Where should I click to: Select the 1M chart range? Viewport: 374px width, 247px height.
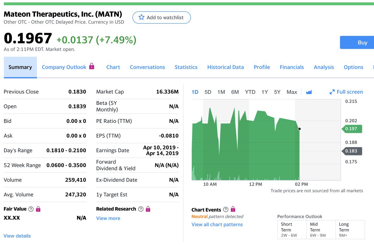(221, 92)
